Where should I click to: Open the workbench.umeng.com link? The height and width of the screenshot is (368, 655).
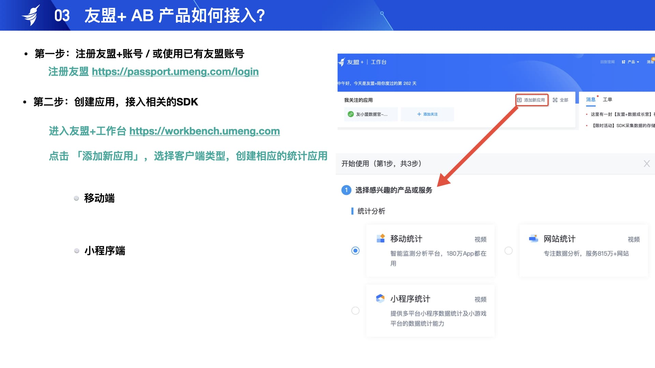point(204,131)
